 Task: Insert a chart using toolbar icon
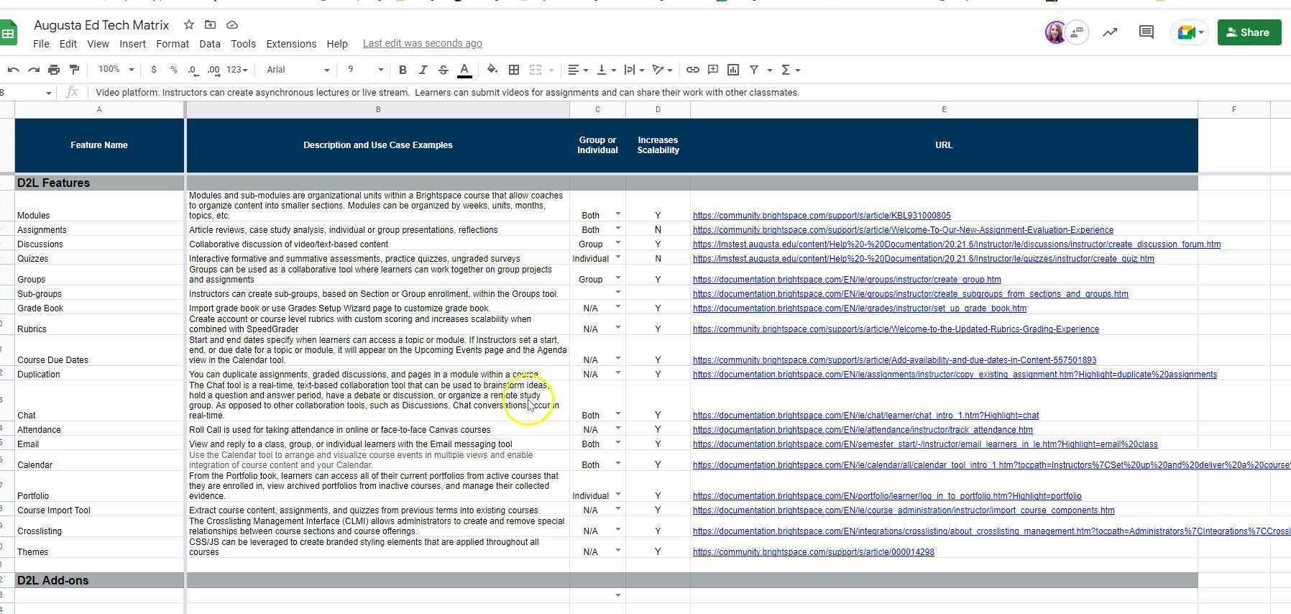733,70
